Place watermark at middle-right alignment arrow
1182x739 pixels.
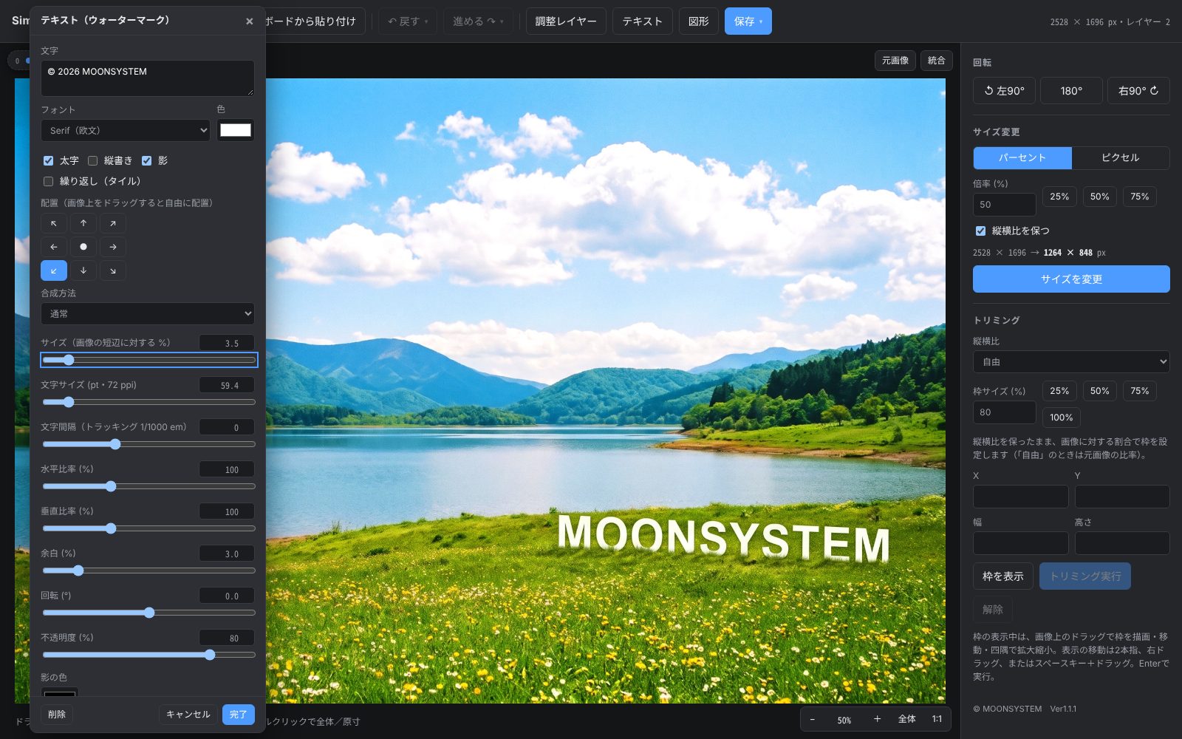tap(112, 247)
